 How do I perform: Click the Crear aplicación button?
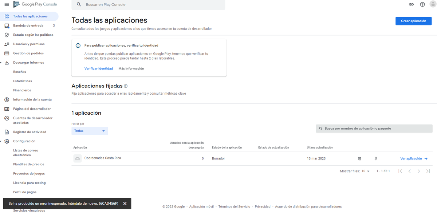pyautogui.click(x=413, y=21)
